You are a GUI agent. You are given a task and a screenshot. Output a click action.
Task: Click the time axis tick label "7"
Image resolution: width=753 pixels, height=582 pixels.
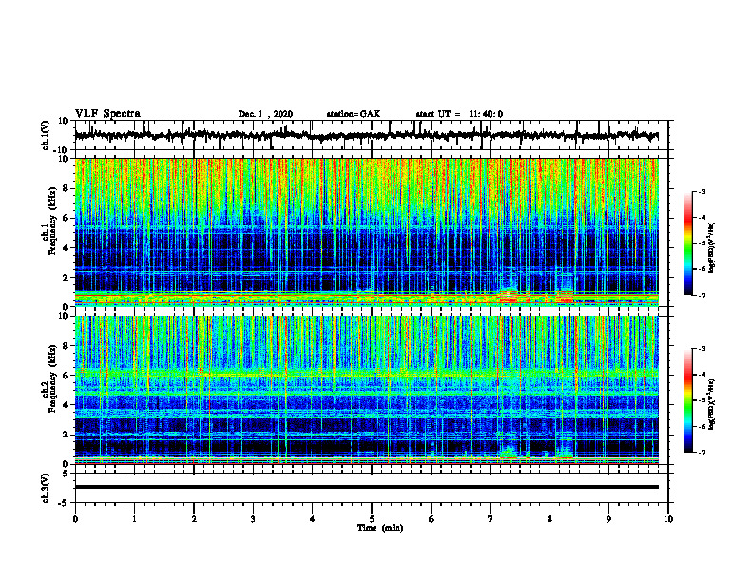(491, 519)
